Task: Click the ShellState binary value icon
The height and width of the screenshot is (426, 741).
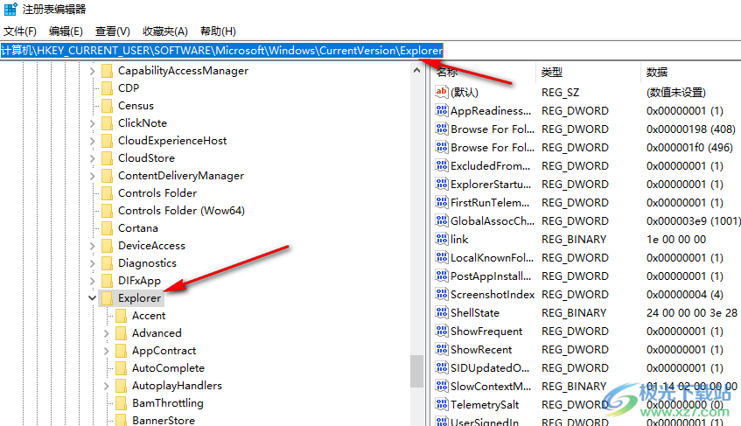Action: click(442, 312)
